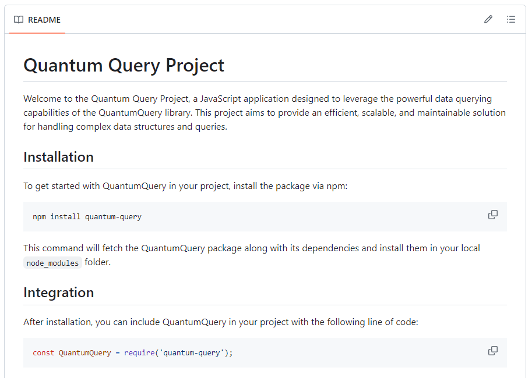The image size is (532, 378).
Task: Click the pencil icon to edit the README
Action: (x=488, y=19)
